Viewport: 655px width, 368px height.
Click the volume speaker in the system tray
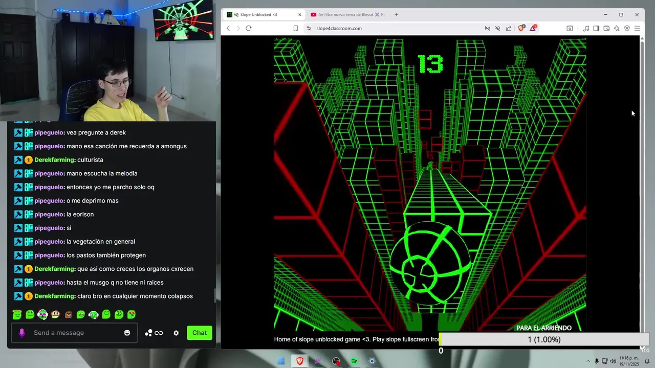coord(613,361)
